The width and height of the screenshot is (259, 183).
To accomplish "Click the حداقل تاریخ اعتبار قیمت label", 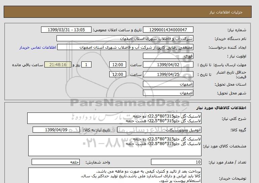I will point(231,75).
